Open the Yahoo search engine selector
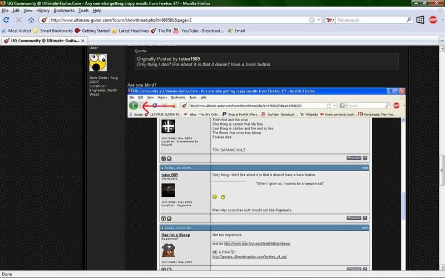Image resolution: width=445 pixels, height=278 pixels. (x=330, y=20)
